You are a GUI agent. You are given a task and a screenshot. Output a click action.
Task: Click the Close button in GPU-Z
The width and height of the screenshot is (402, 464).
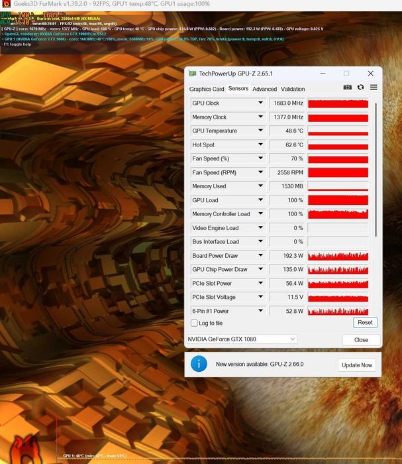coord(361,339)
